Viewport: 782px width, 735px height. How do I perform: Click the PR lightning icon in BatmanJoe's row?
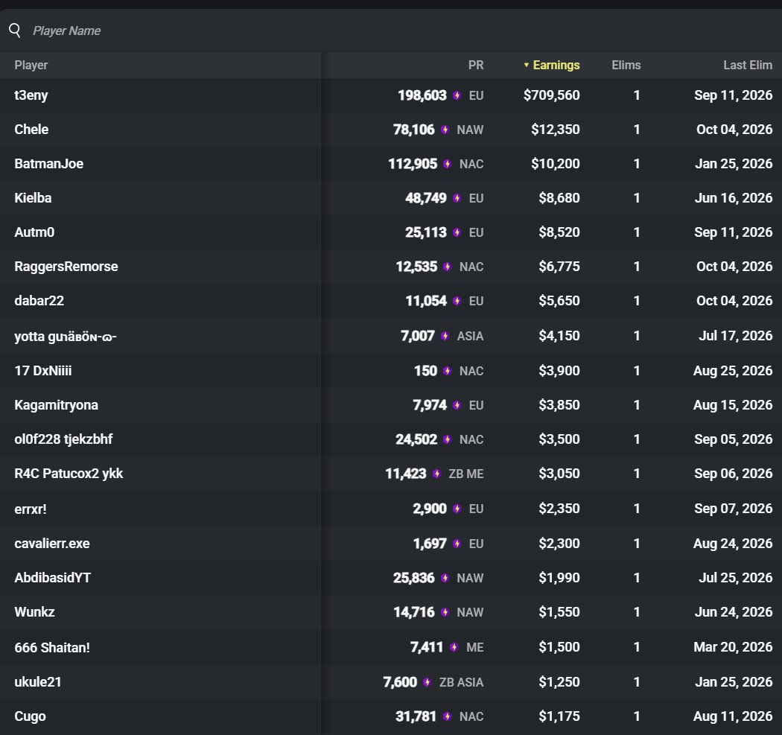(448, 164)
